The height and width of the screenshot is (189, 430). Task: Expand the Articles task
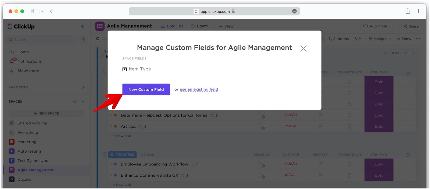(111, 126)
